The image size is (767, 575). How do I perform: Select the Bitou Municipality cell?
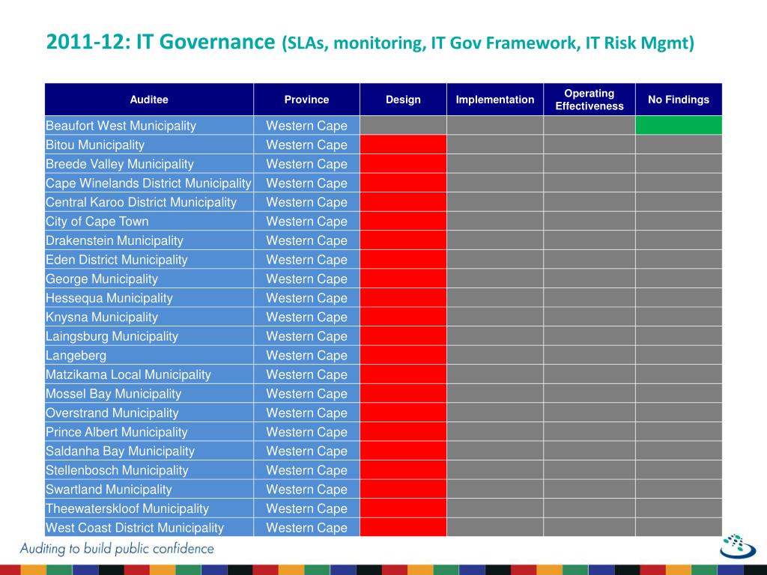coord(149,144)
